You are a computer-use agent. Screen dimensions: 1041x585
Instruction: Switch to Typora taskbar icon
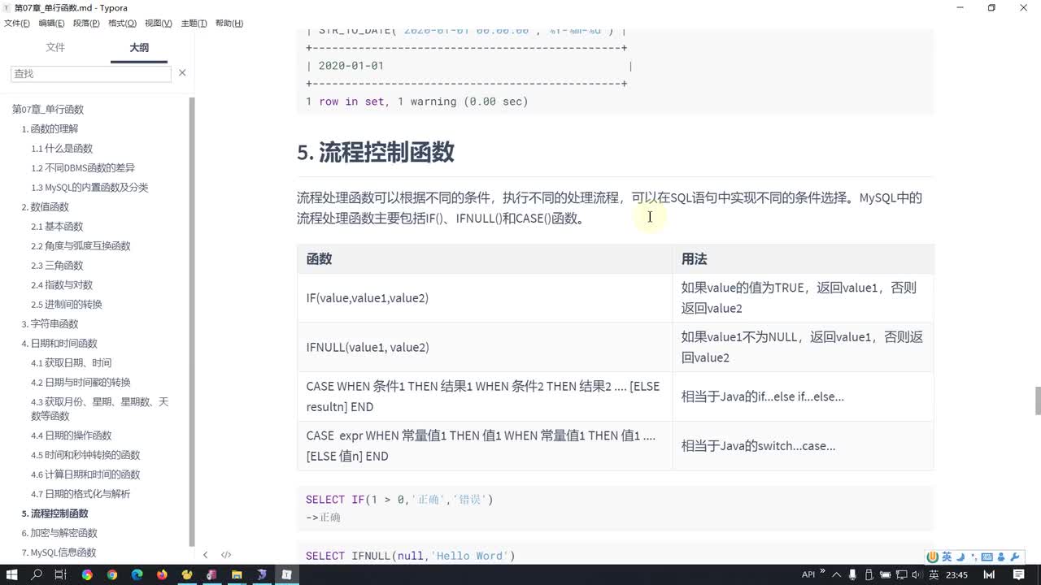[286, 574]
